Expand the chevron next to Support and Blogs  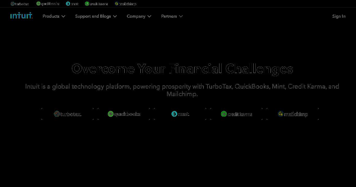tap(115, 16)
